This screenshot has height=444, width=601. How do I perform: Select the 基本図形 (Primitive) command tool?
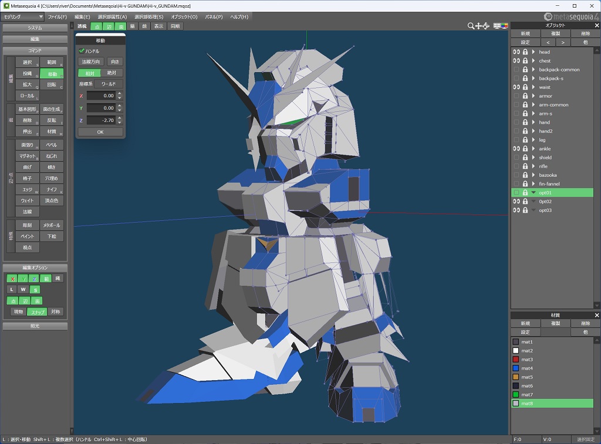(28, 109)
